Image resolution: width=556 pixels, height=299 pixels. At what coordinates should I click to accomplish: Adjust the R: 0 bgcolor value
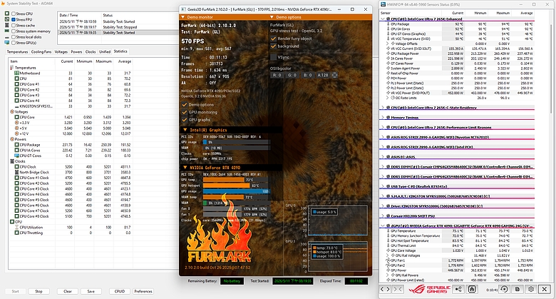click(277, 75)
